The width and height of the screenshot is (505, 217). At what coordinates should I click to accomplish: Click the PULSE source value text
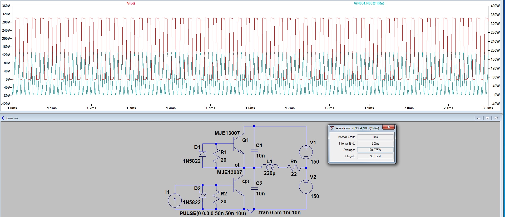point(212,213)
